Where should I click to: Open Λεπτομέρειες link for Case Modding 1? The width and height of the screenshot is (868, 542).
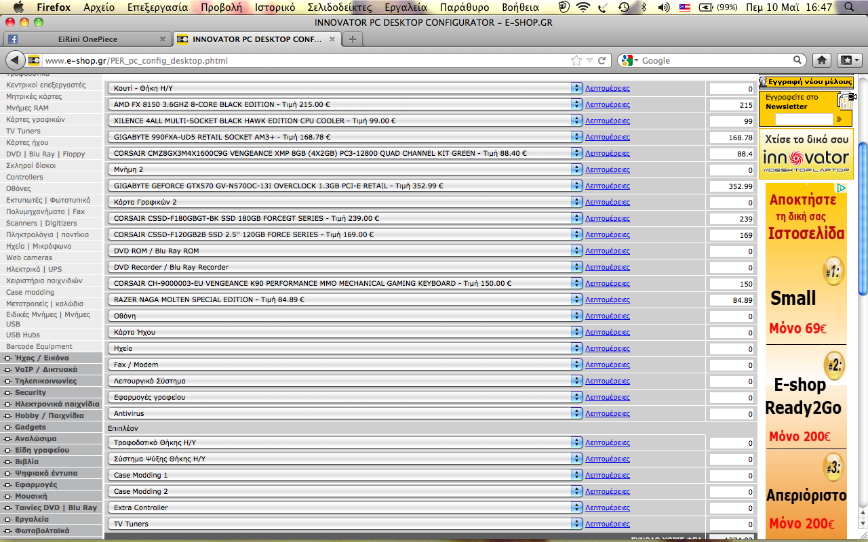point(608,475)
